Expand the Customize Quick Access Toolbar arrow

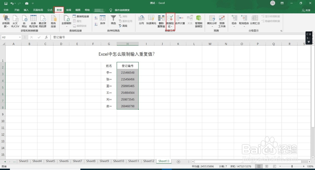click(x=33, y=3)
